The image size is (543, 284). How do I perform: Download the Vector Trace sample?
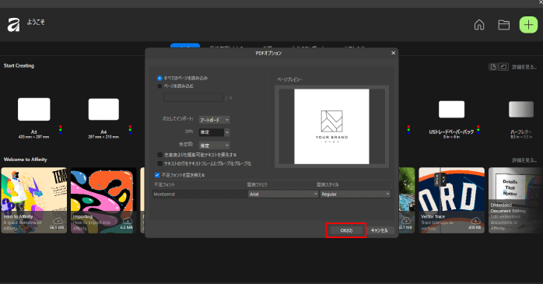475,221
